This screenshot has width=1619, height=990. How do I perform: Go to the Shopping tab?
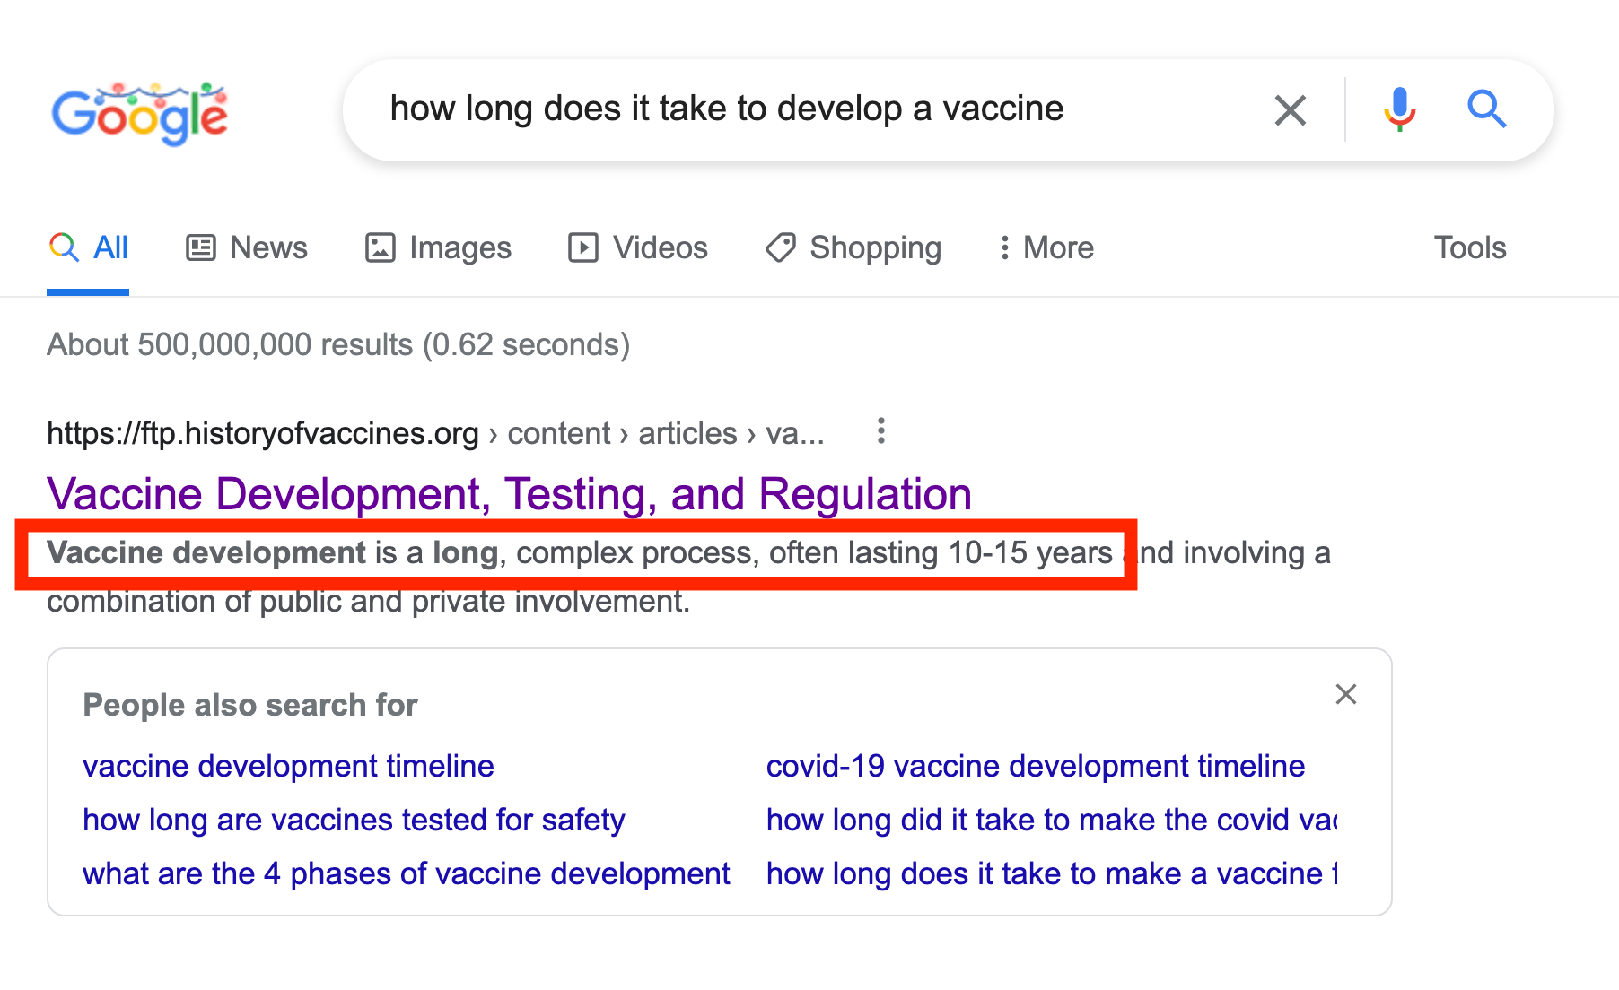(x=853, y=247)
